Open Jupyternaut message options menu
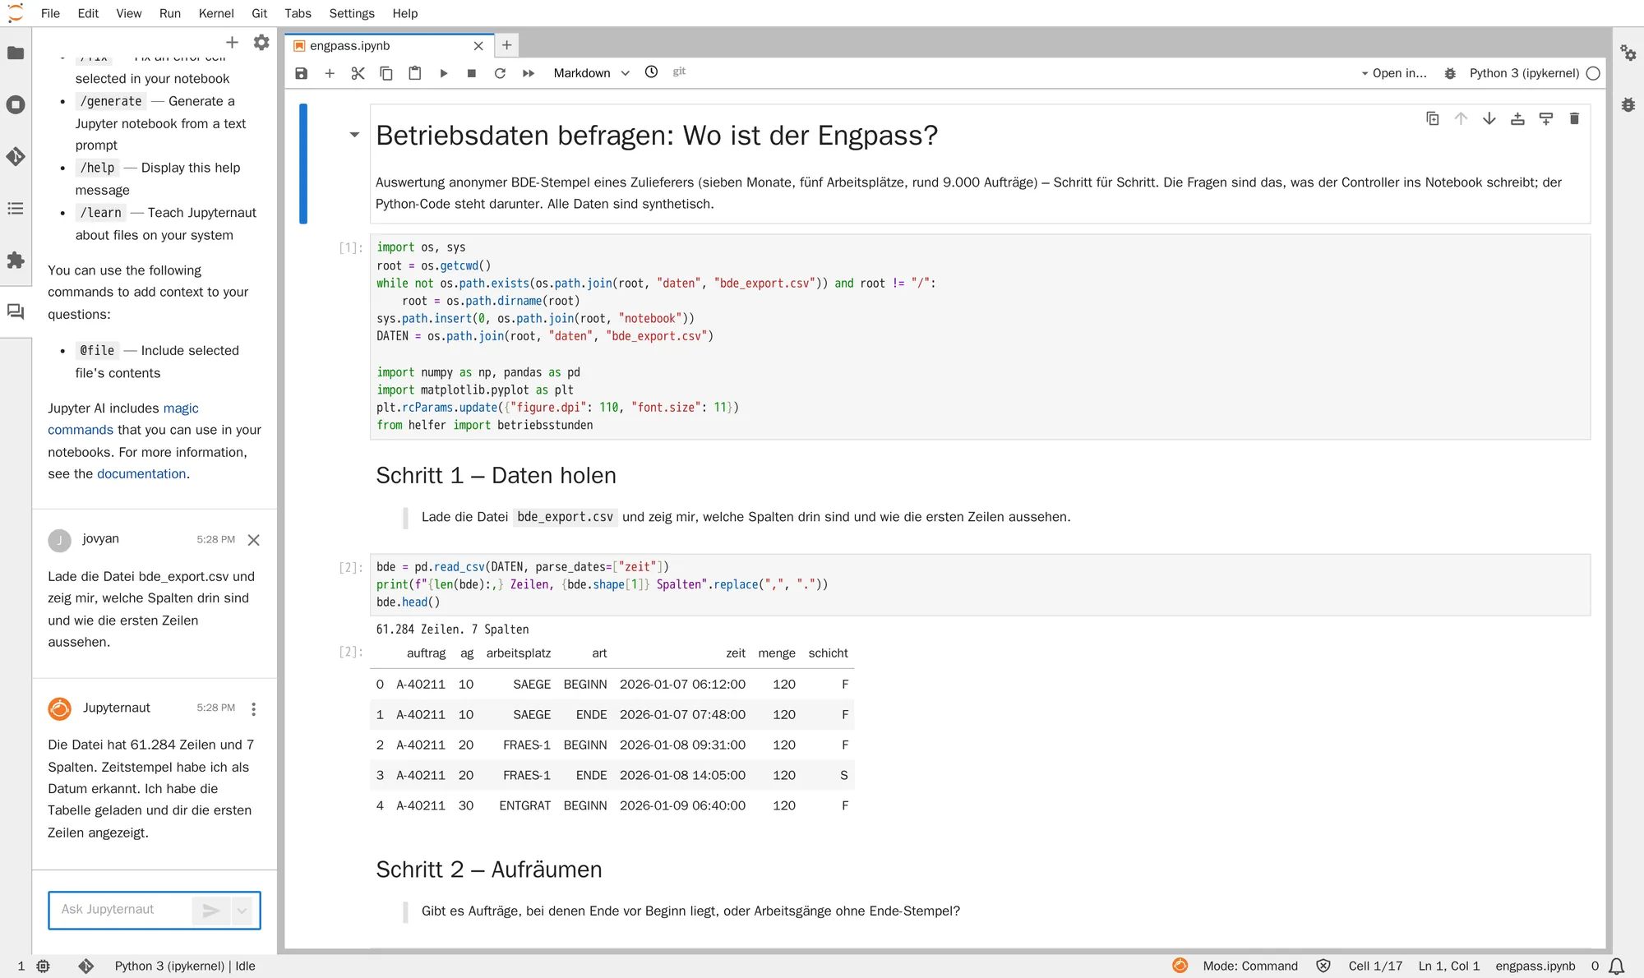The width and height of the screenshot is (1644, 978). click(254, 709)
